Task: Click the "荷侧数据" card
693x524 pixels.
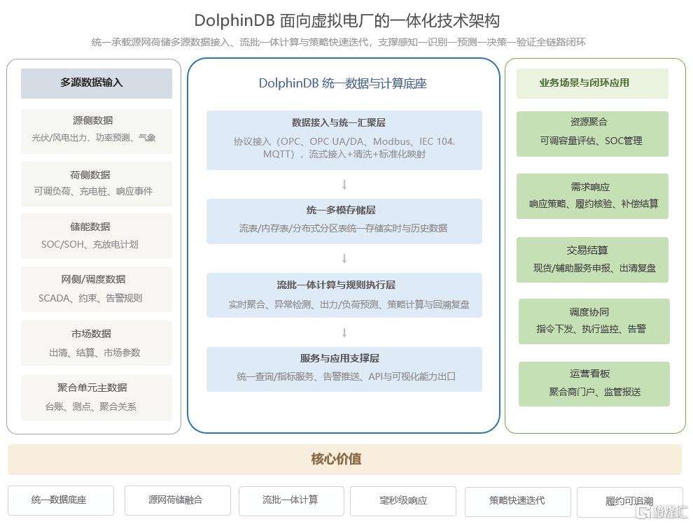Action: [x=97, y=183]
